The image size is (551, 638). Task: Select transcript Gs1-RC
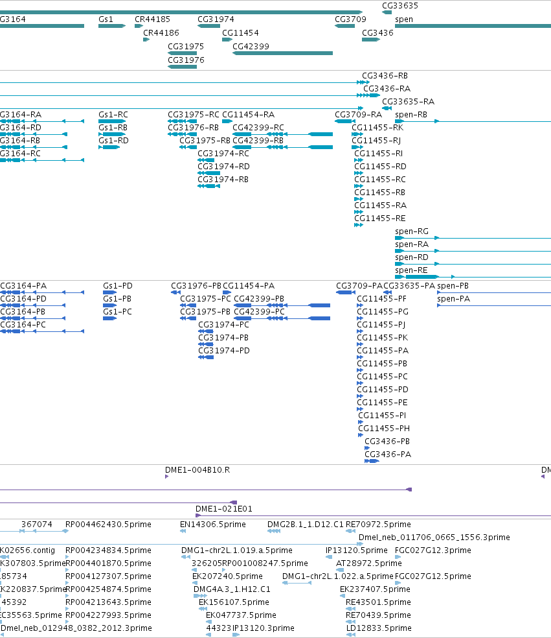pos(113,115)
